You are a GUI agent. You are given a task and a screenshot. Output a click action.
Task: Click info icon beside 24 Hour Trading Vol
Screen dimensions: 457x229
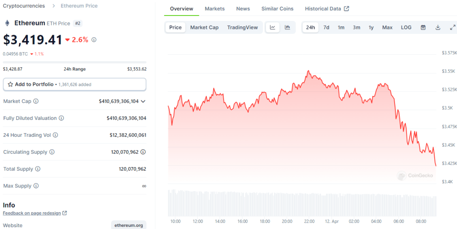point(55,135)
